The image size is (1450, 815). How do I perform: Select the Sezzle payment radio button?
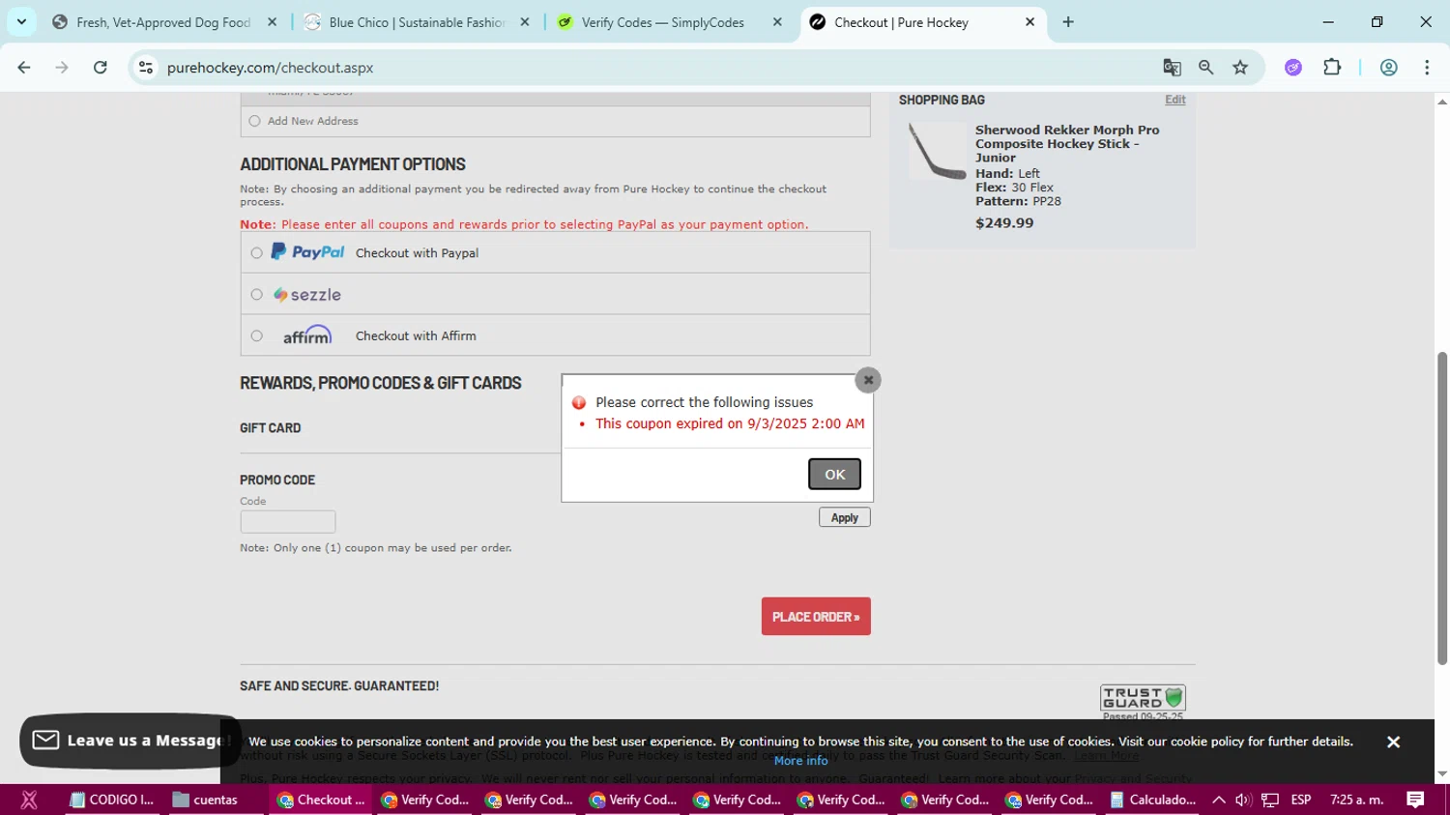256,295
